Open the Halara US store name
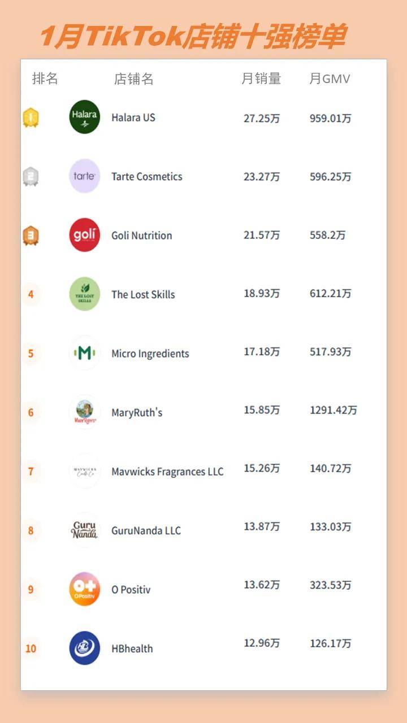407x723 pixels. [133, 117]
